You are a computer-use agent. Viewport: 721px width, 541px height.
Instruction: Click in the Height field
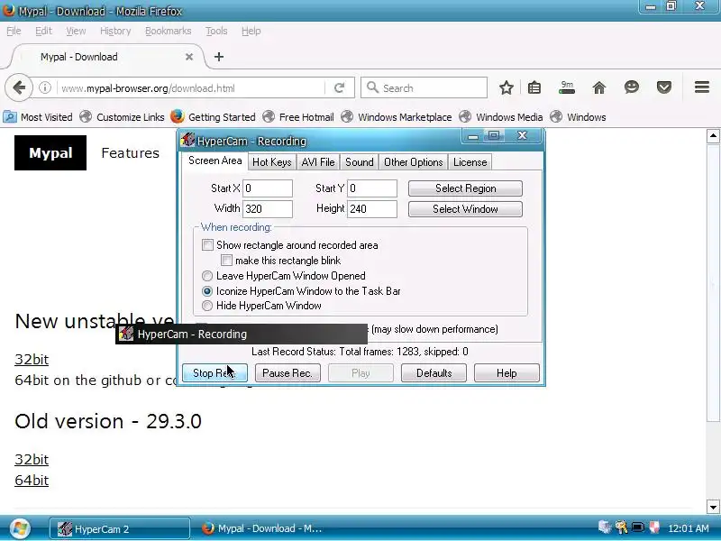372,209
